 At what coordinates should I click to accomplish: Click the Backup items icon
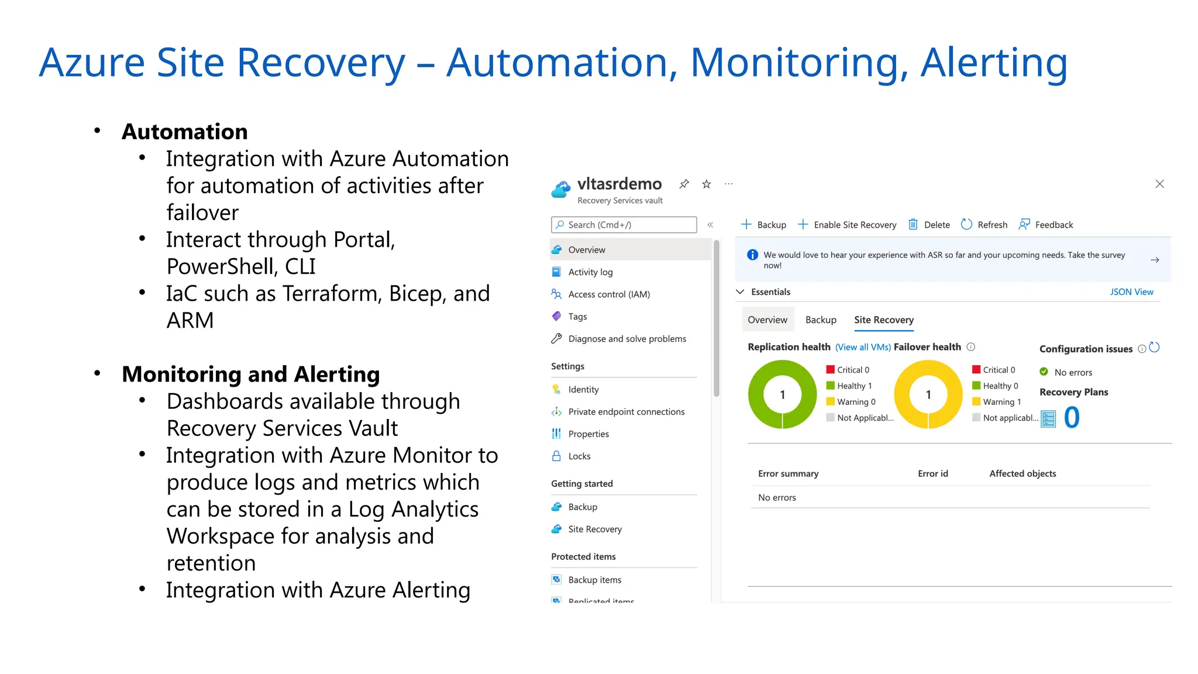pos(556,579)
